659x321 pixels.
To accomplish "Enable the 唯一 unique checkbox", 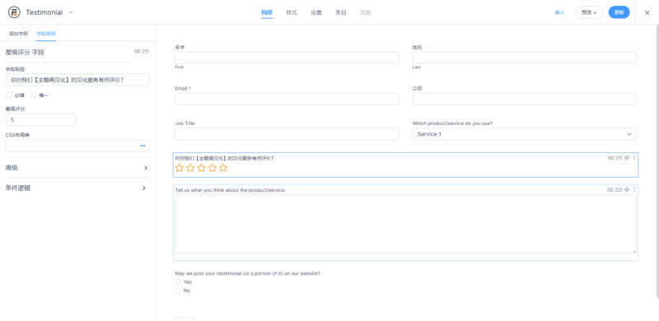I will (34, 95).
